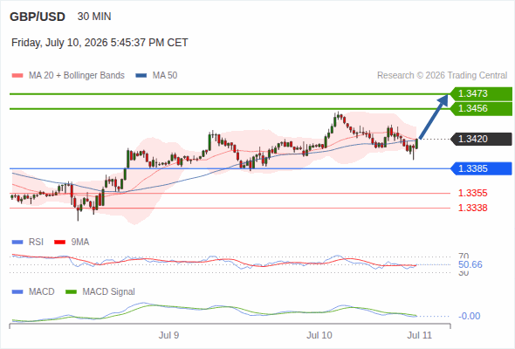Select the 1.3456 green resistance label
This screenshot has width=515, height=349.
[481, 108]
